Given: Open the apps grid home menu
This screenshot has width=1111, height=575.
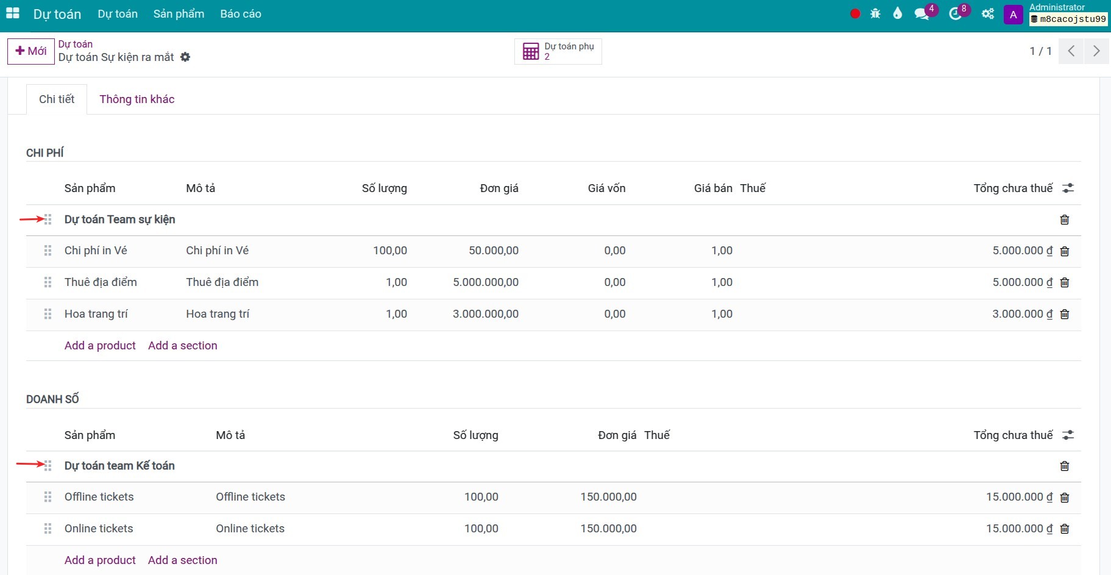Looking at the screenshot, I should coord(13,13).
